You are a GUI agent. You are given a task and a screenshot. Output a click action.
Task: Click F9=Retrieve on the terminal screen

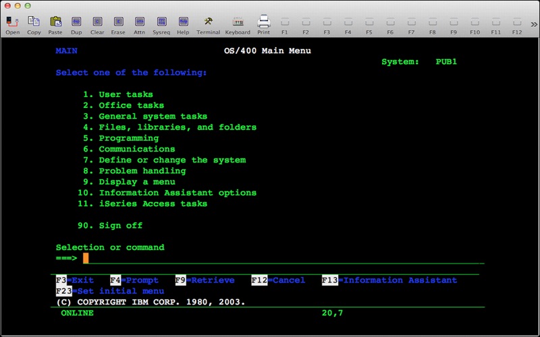click(x=205, y=280)
